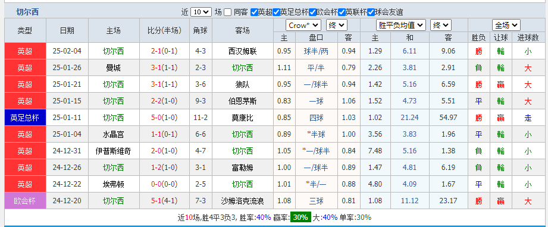Click the 英足总杯 blue type cell
This screenshot has height=227, width=548.
(x=25, y=118)
